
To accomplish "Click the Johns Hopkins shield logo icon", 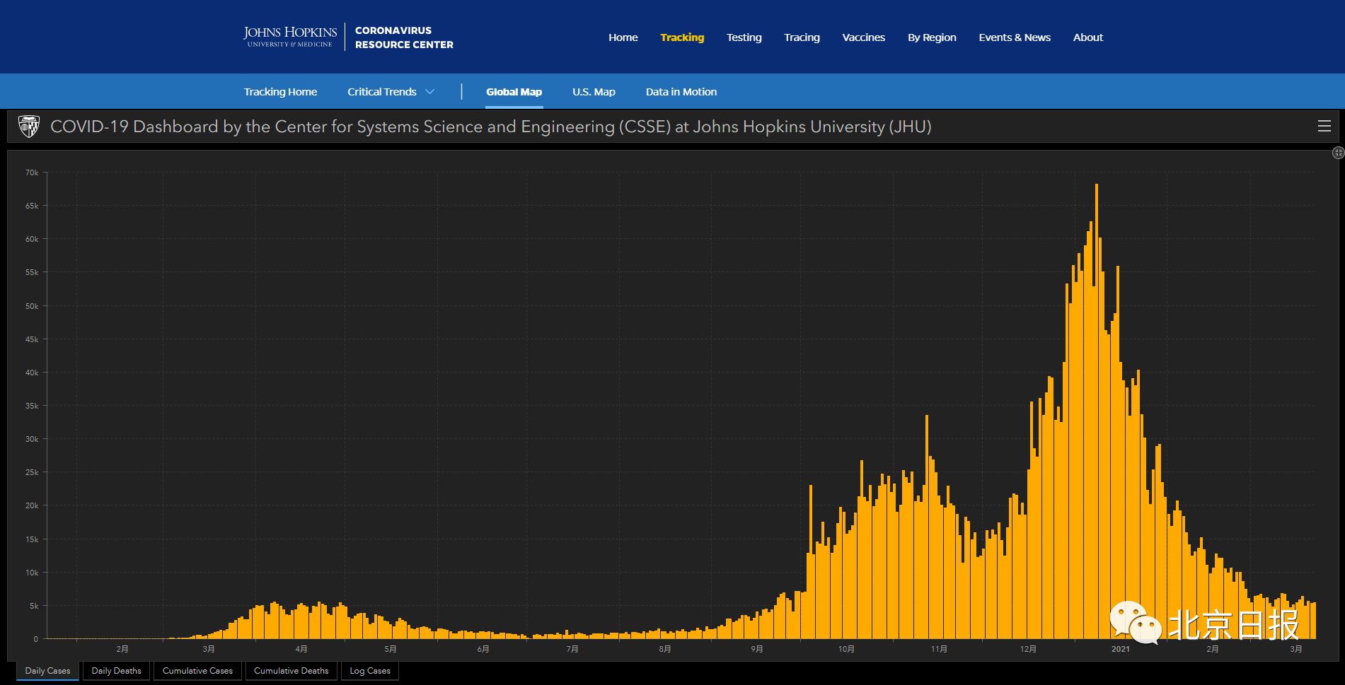I will pos(29,127).
